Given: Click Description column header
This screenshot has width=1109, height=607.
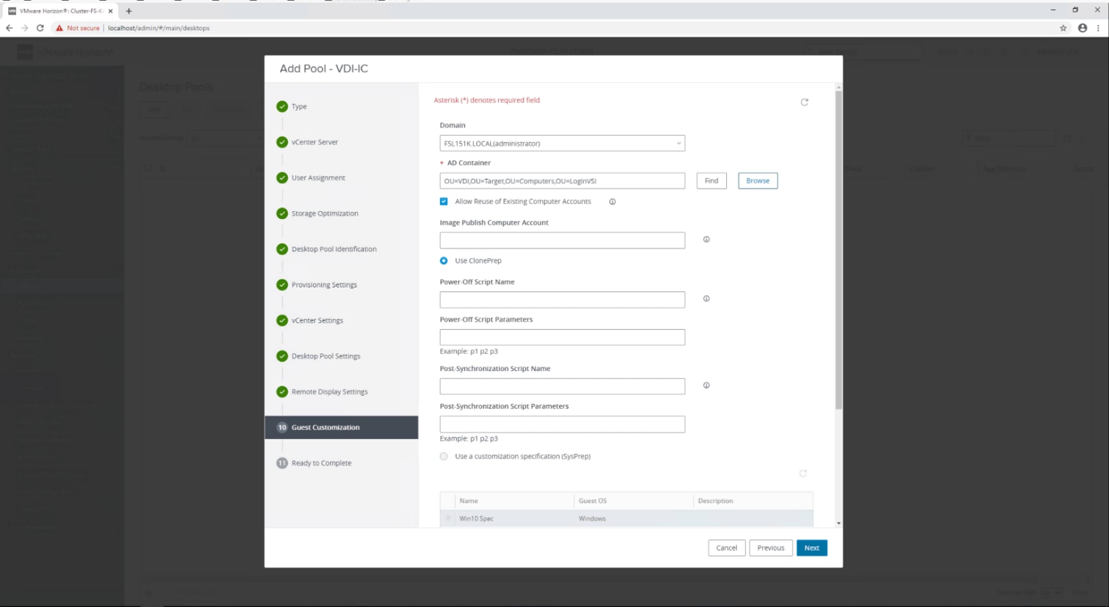Looking at the screenshot, I should coord(715,501).
